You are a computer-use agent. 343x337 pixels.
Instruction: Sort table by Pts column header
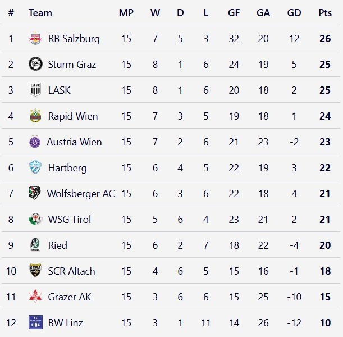pos(324,13)
